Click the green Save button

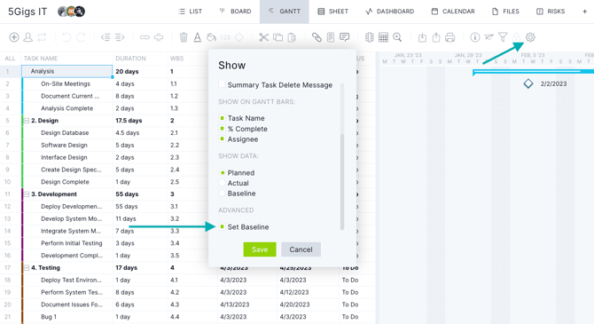(x=260, y=249)
